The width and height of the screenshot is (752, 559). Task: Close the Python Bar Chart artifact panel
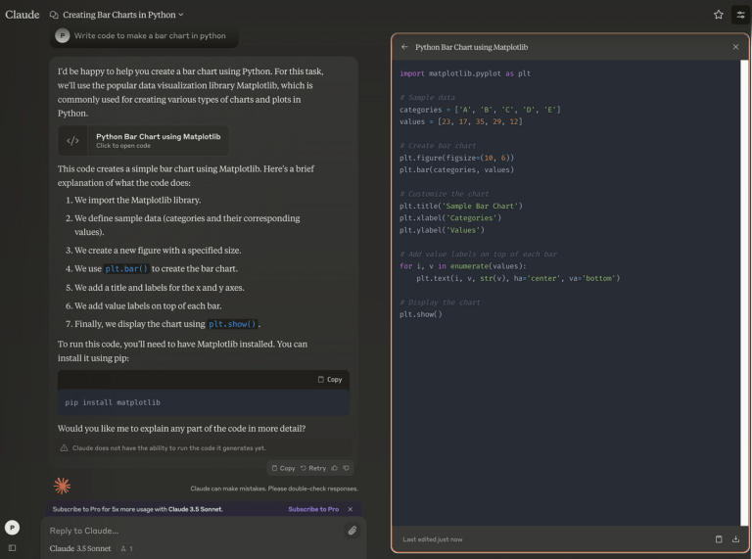735,47
